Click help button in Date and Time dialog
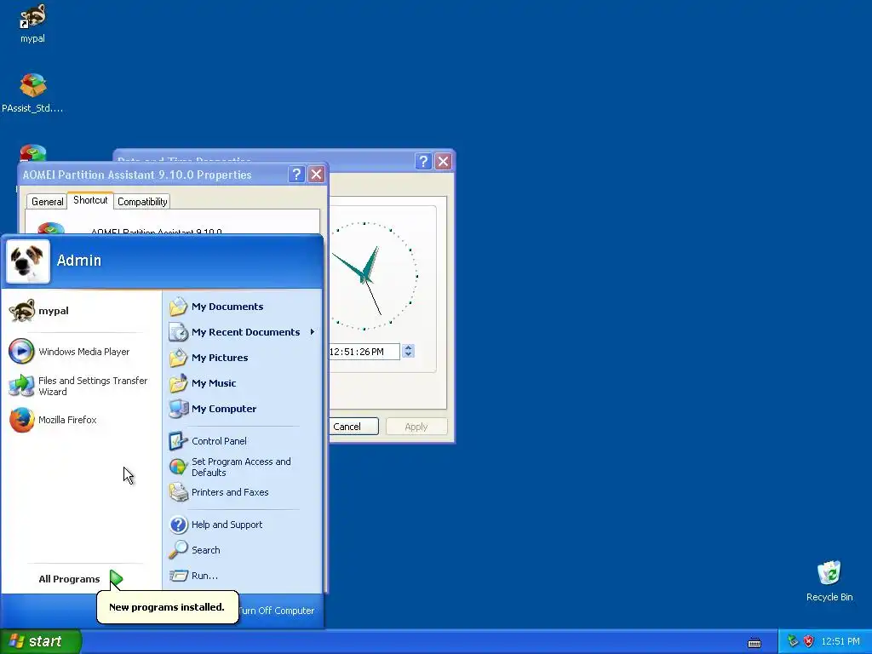The height and width of the screenshot is (654, 872). point(423,161)
